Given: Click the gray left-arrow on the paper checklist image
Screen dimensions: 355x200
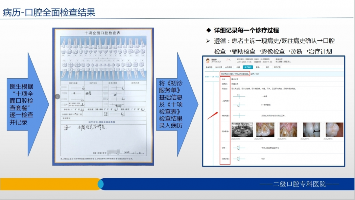Looking at the screenshot, I should click(58, 96).
